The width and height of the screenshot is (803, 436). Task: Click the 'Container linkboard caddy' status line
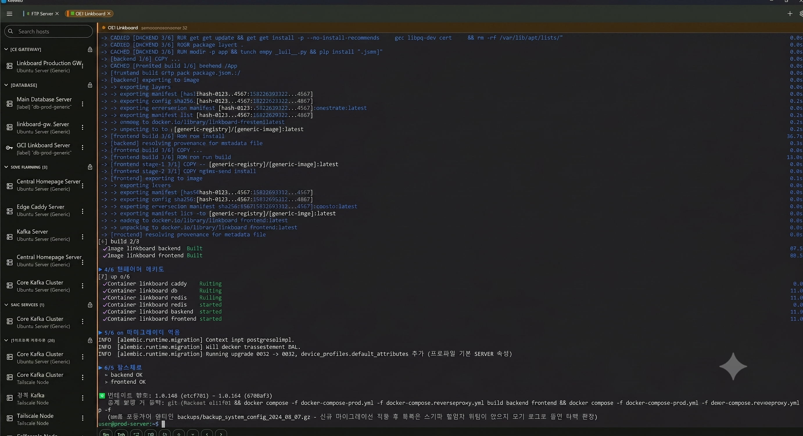(x=162, y=284)
